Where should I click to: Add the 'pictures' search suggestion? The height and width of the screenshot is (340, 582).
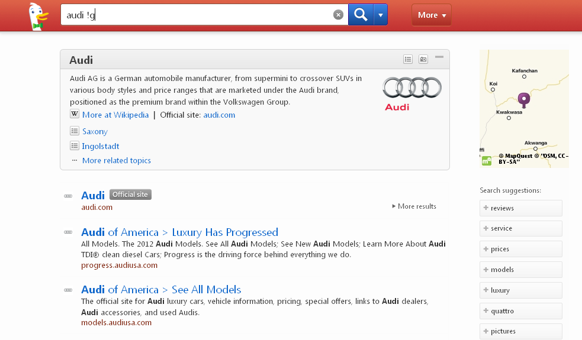coord(521,331)
